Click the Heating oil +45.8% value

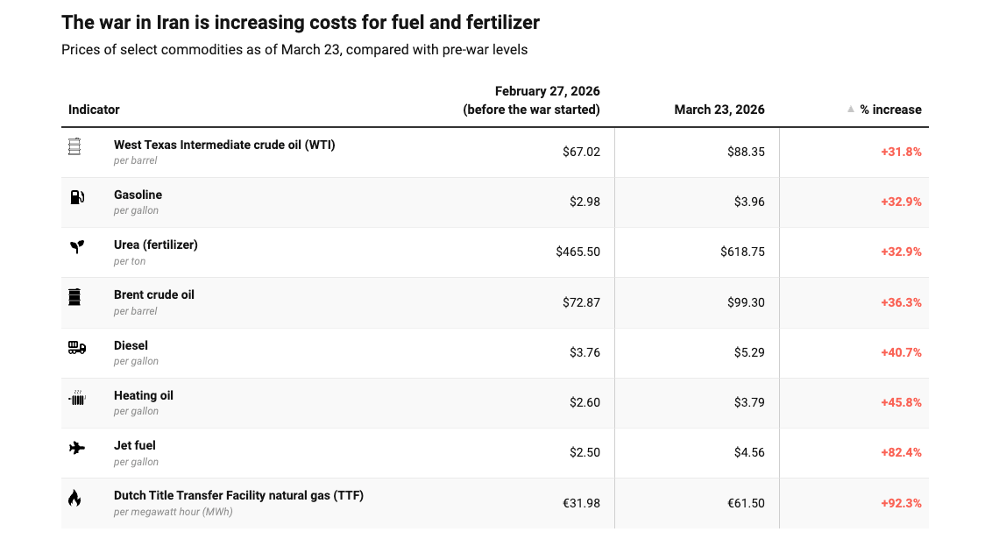coord(901,402)
